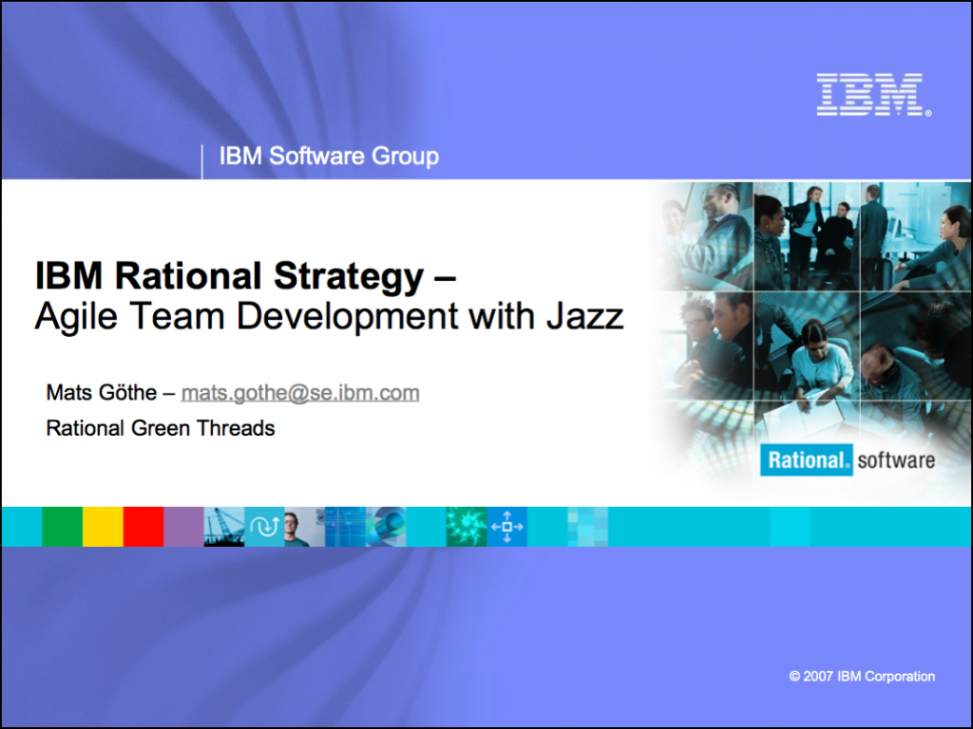Screen dimensions: 973x729
Task: Click the "Rational Green Threads" line
Action: click(x=160, y=428)
